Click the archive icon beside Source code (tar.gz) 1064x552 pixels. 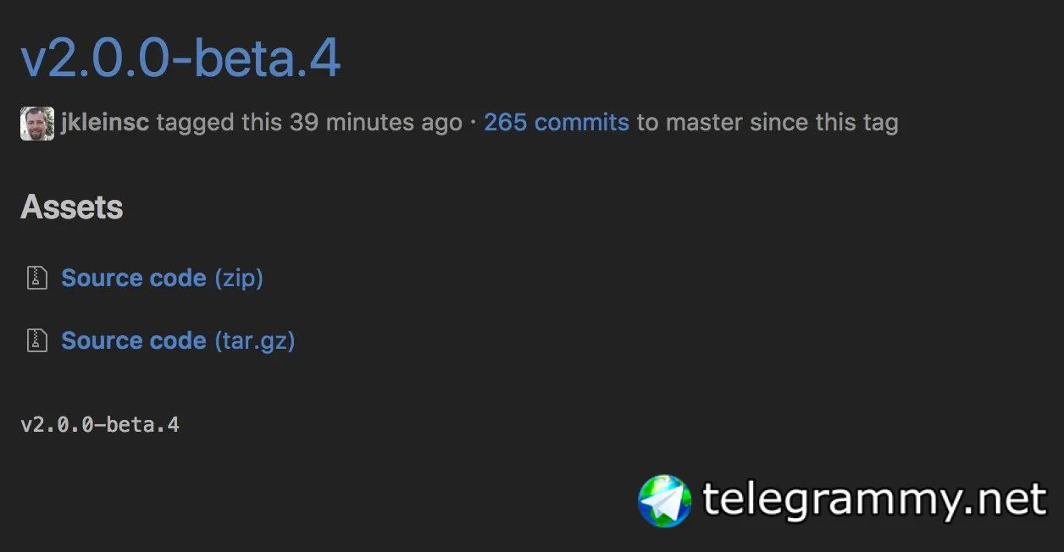pyautogui.click(x=36, y=340)
